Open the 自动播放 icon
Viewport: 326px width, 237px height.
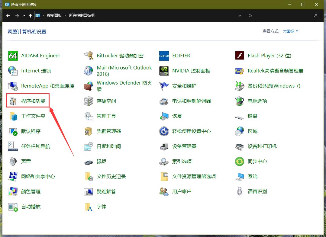click(x=13, y=207)
